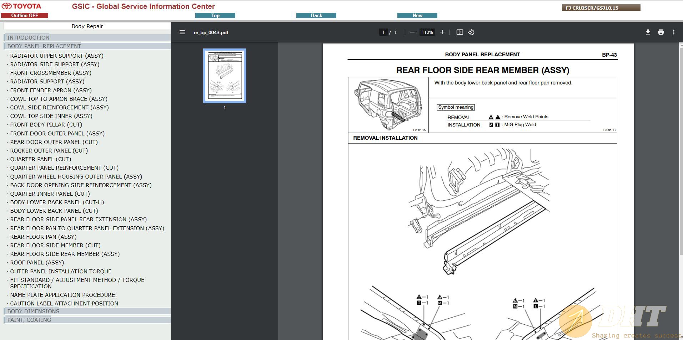The width and height of the screenshot is (683, 340).
Task: Download the PDF file
Action: tap(648, 32)
